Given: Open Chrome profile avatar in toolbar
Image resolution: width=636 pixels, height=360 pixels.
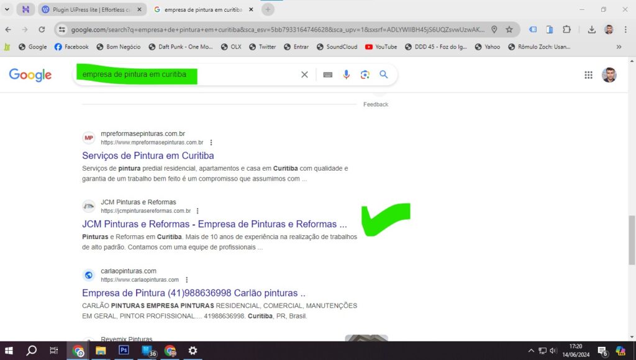Looking at the screenshot, I should 609,30.
